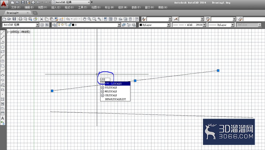265x150 pixels.
Task: Choose PSLTSCALE from suggestion list
Action: pyautogui.click(x=115, y=88)
